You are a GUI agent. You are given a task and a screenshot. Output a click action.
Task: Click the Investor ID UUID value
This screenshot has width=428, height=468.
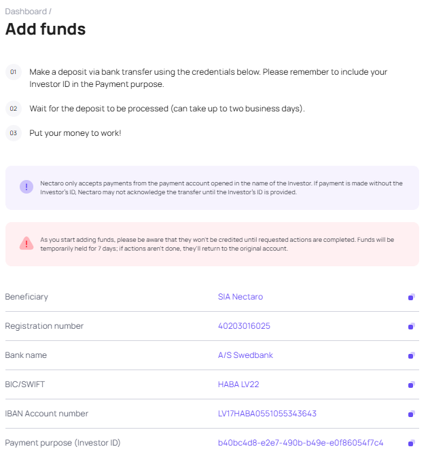(x=300, y=443)
